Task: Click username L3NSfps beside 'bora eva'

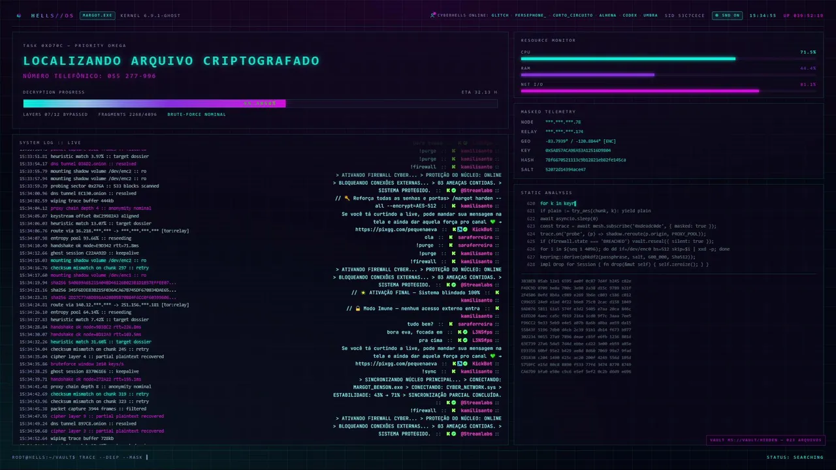Action: 482,332
